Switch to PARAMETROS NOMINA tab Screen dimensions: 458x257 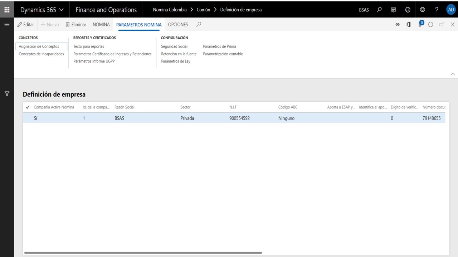pos(139,25)
